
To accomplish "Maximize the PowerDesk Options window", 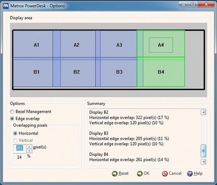I will pos(193,5).
